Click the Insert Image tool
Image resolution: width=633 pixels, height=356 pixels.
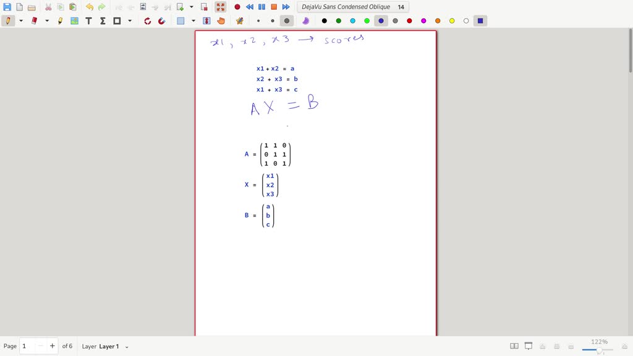point(74,20)
